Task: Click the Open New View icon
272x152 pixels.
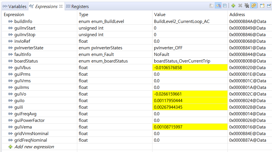Action: tap(262, 6)
